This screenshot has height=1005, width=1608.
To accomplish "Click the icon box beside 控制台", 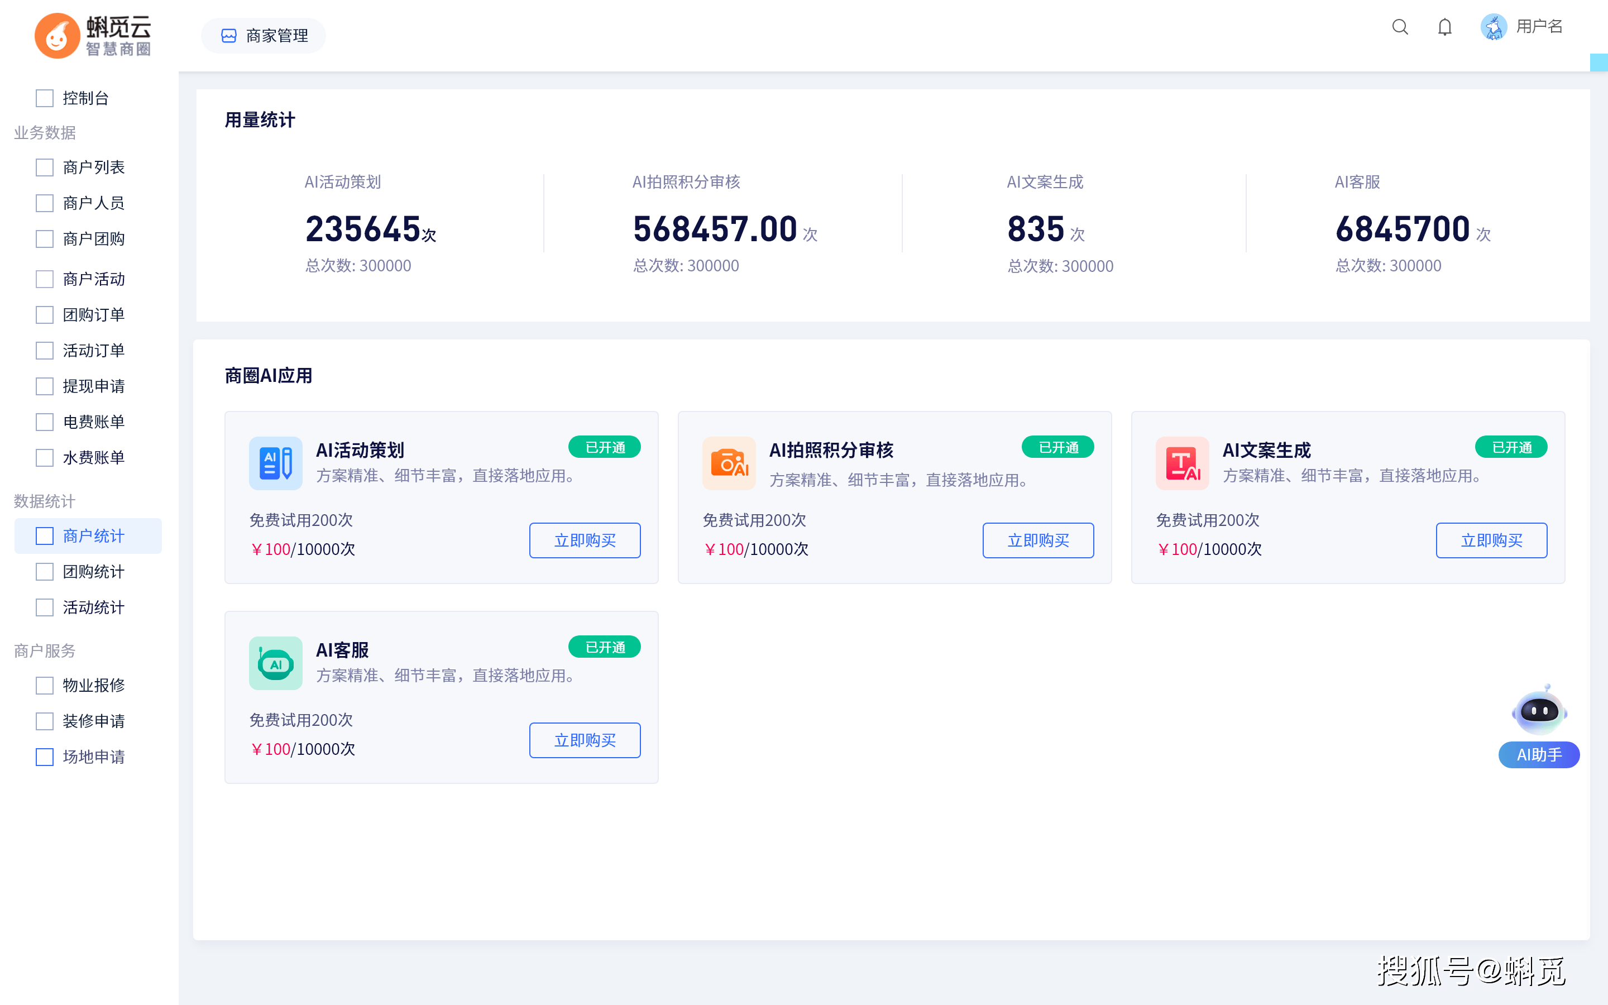I will tap(45, 98).
